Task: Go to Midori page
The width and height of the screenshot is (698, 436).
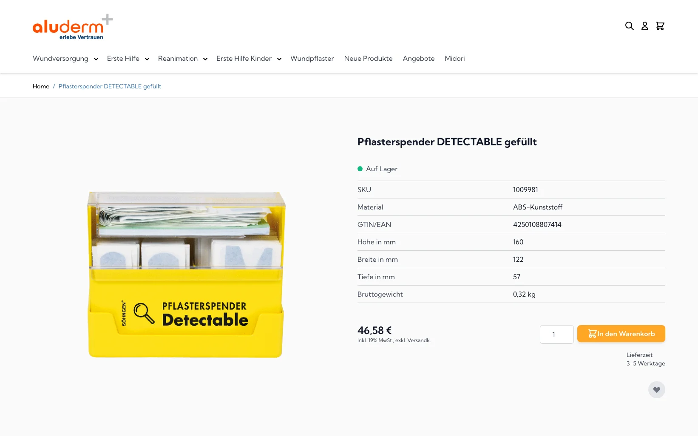Action: click(455, 59)
